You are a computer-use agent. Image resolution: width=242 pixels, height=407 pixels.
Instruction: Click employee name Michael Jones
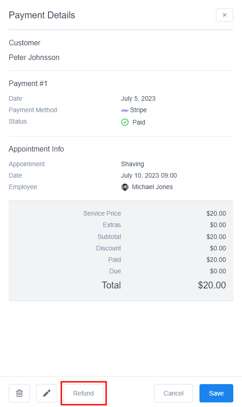pyautogui.click(x=152, y=187)
